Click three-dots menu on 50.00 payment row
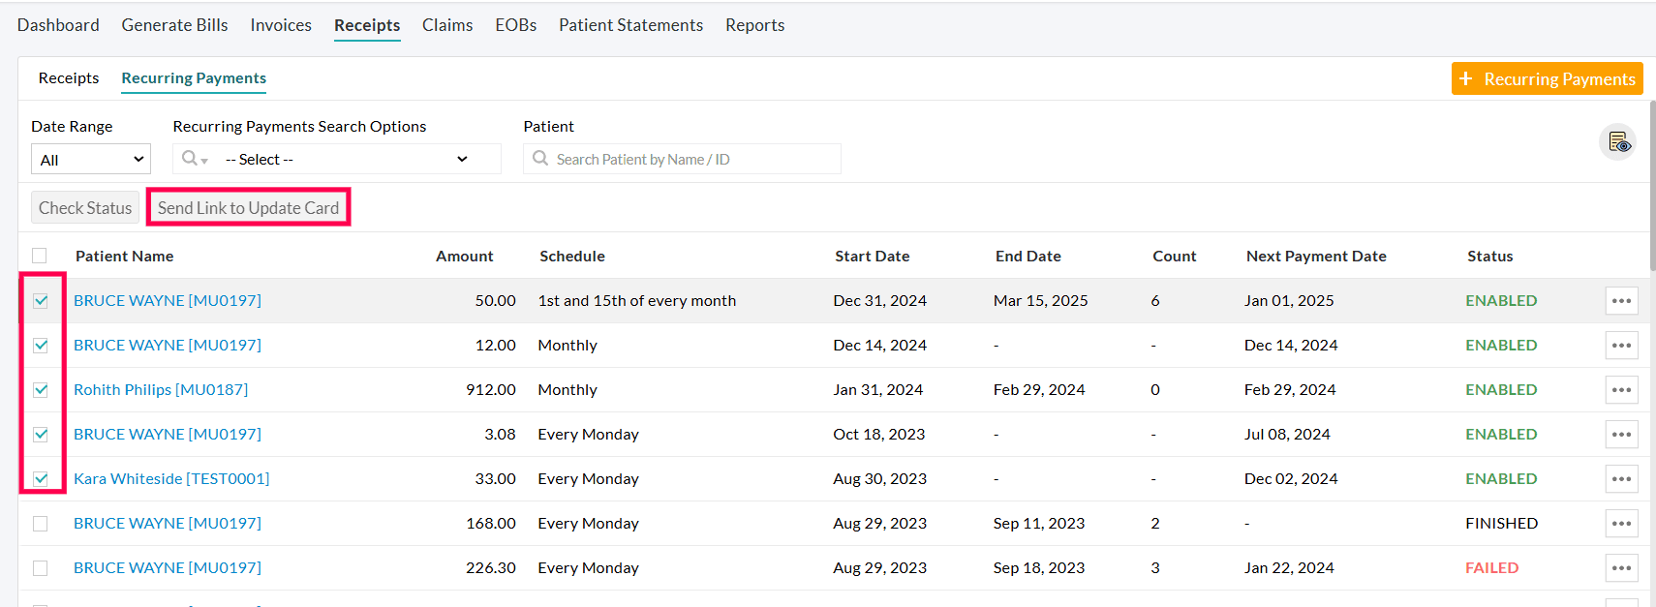The image size is (1656, 607). pyautogui.click(x=1621, y=301)
